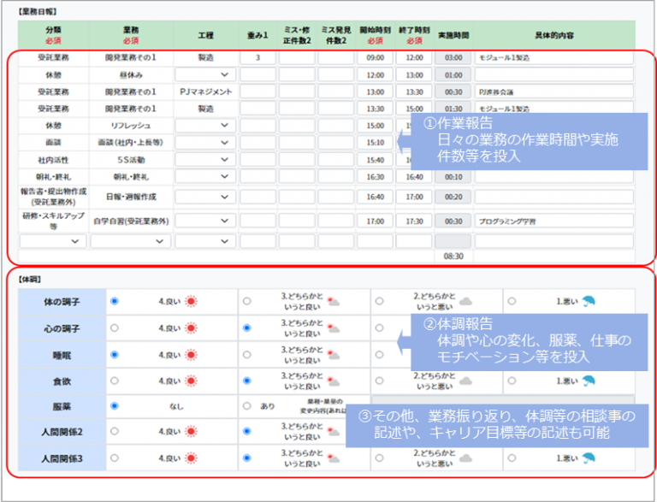Select 1.悪い radio for 人間関係3

(x=512, y=458)
